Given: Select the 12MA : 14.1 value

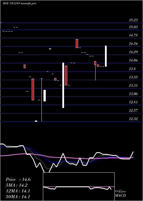Looking at the screenshot, I should tap(18, 191).
